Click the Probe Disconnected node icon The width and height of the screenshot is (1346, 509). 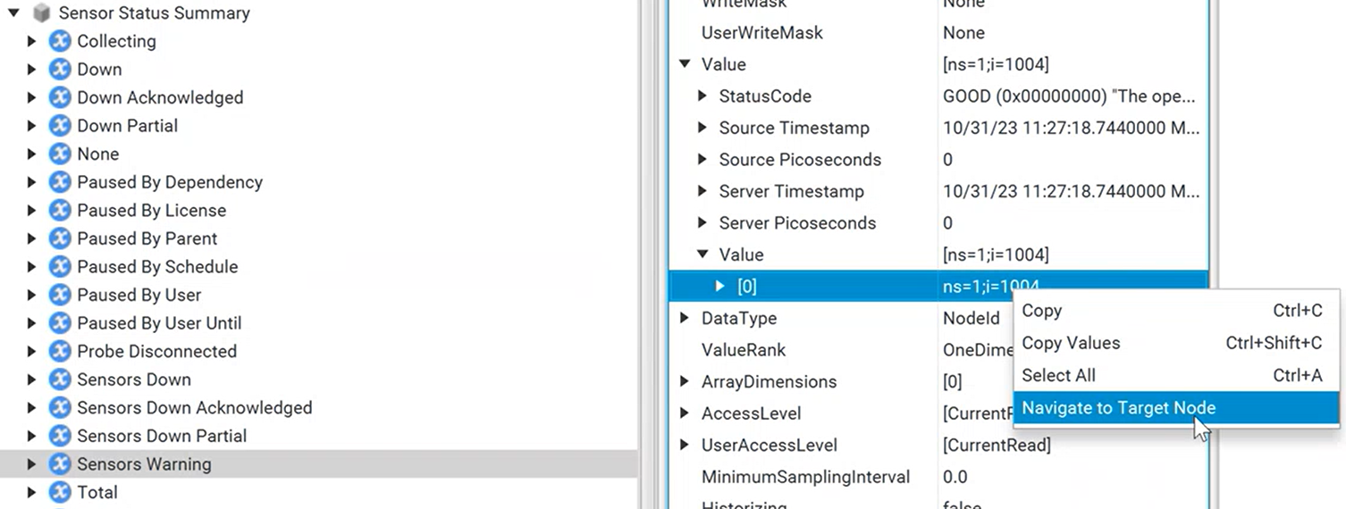[x=60, y=352]
